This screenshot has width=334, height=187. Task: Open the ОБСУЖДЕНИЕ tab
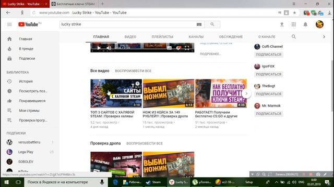pyautogui.click(x=231, y=37)
